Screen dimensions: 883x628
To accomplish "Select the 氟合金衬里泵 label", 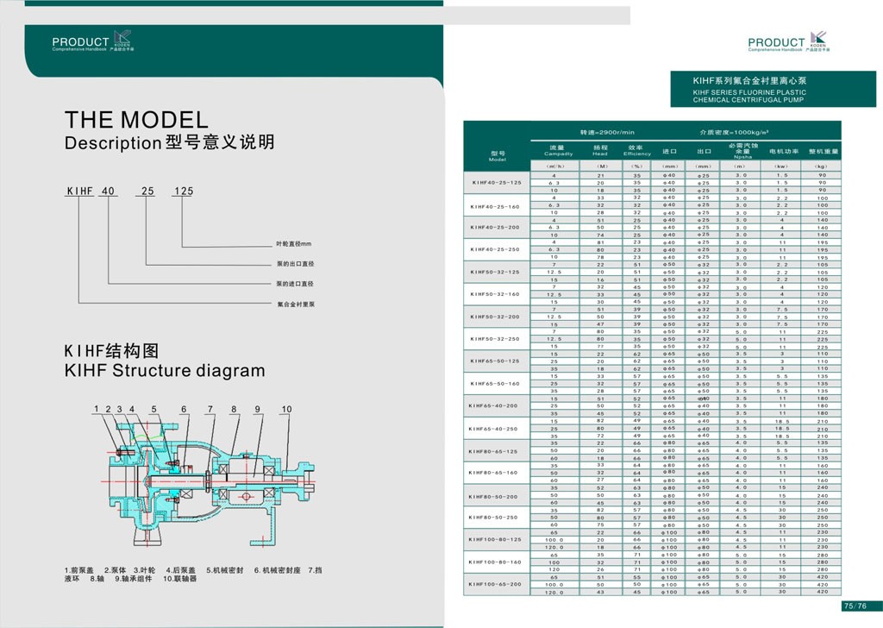I will pyautogui.click(x=296, y=304).
